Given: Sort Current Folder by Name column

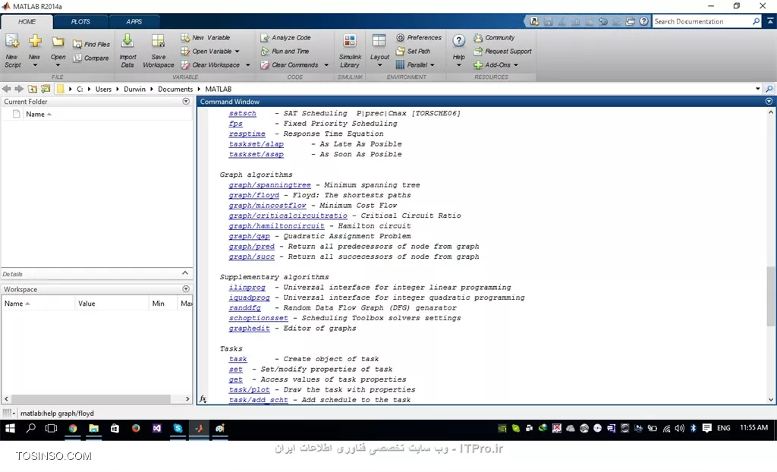Looking at the screenshot, I should point(39,114).
